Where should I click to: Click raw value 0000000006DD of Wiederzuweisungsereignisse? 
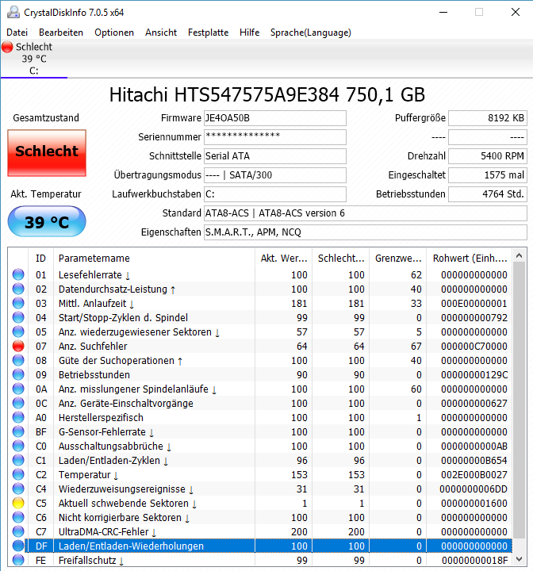474,489
